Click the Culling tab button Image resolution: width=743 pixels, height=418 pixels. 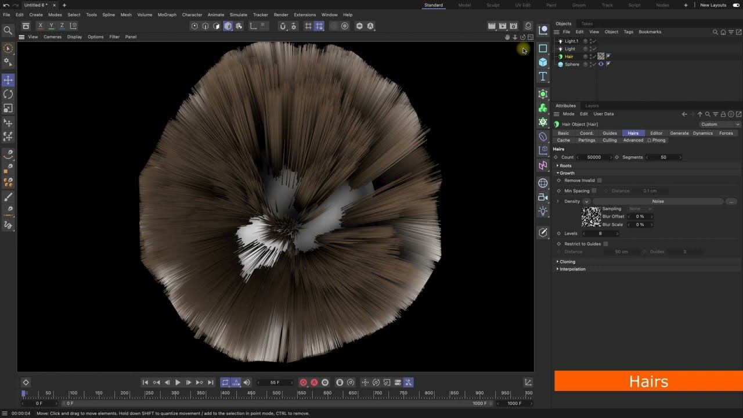pos(609,140)
